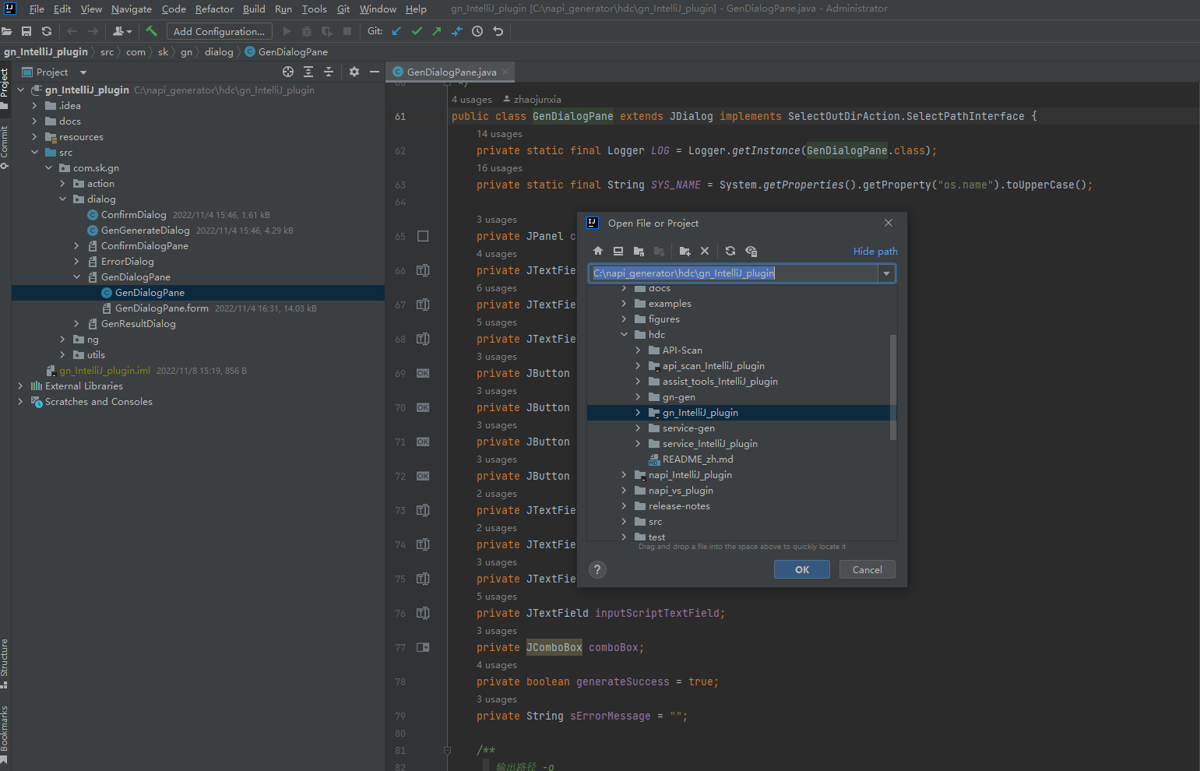Expand the .idea folder in Project tree
The height and width of the screenshot is (771, 1200).
click(34, 106)
